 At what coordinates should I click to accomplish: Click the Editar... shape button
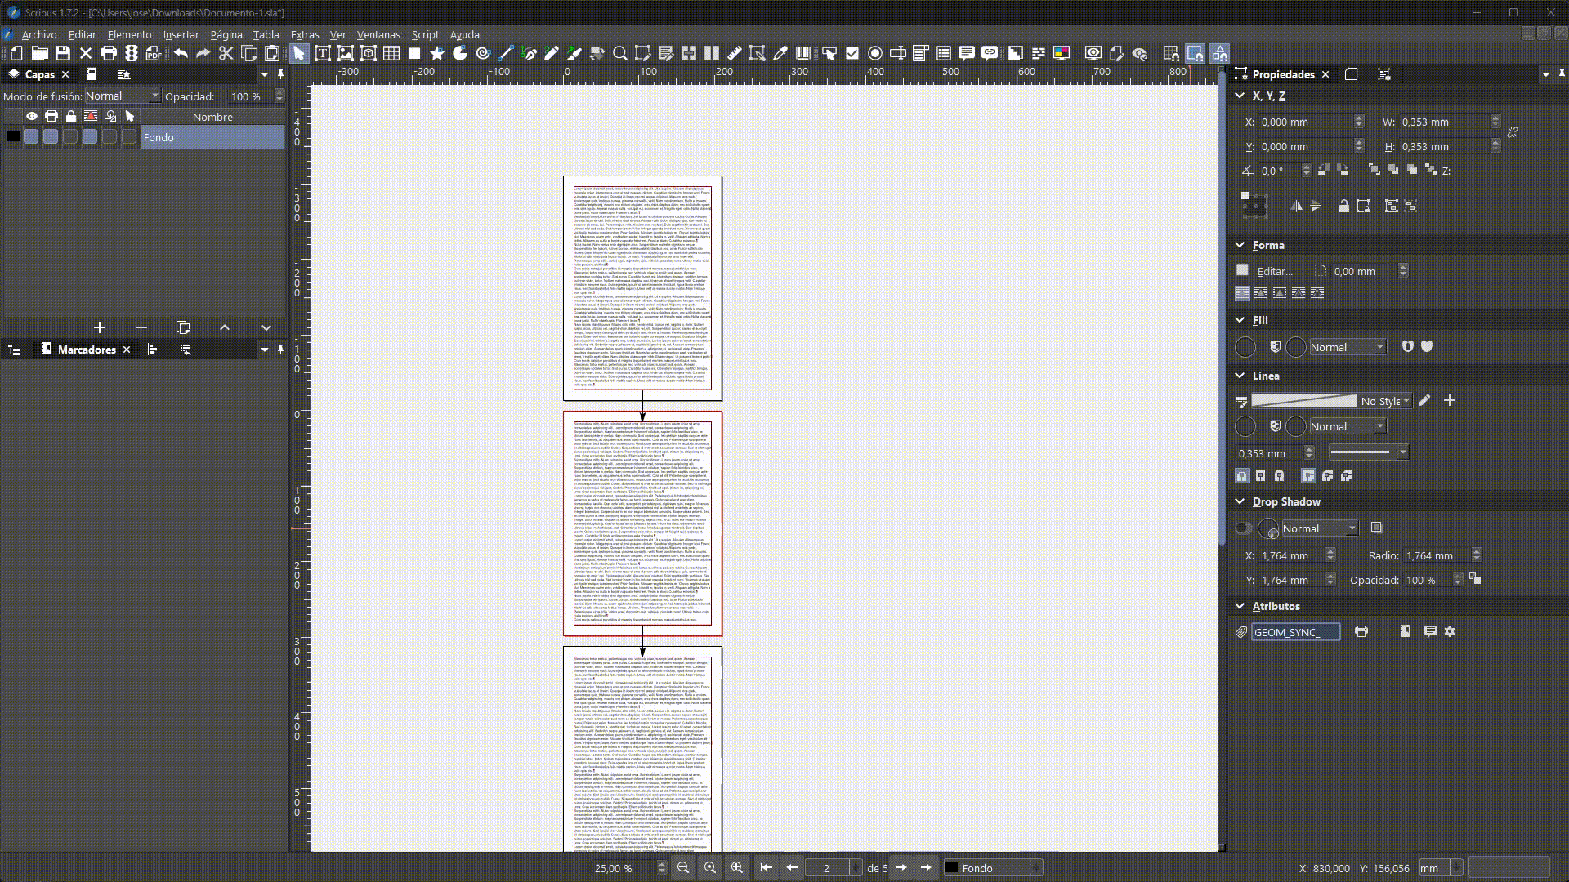point(1273,271)
